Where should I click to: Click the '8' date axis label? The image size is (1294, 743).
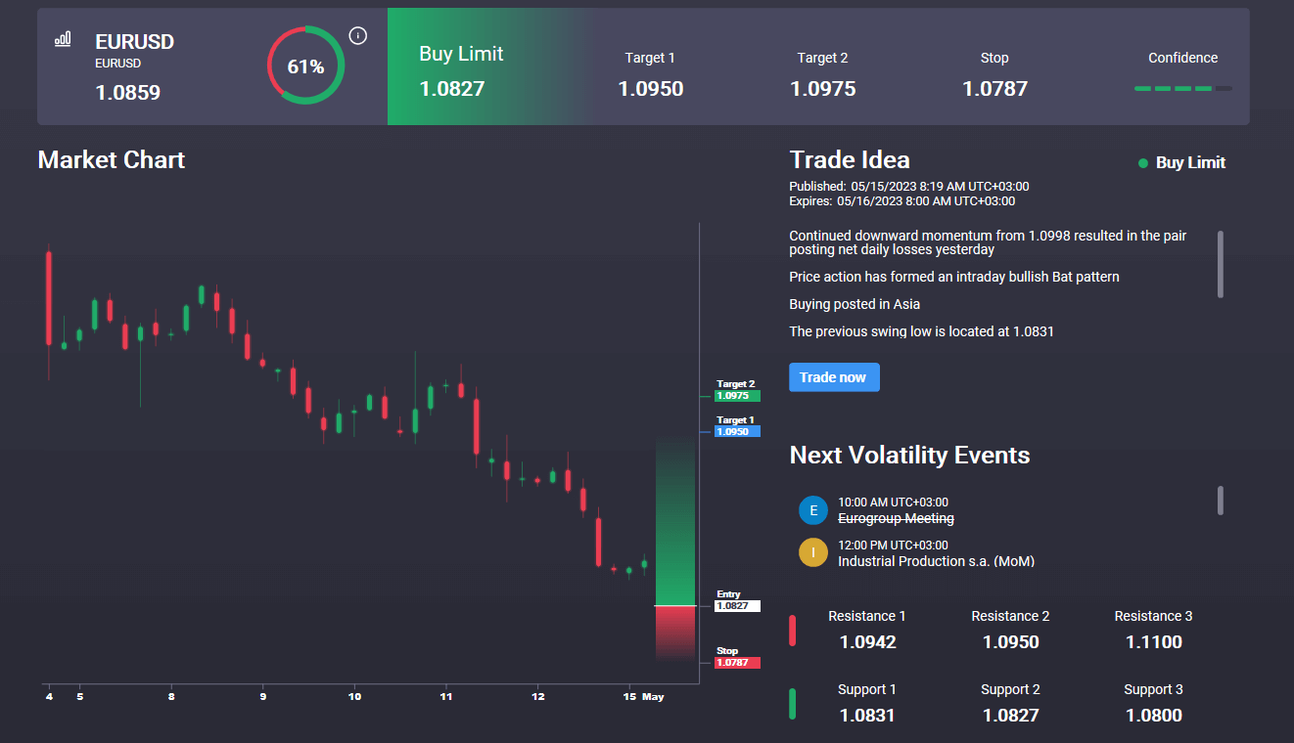pyautogui.click(x=171, y=697)
